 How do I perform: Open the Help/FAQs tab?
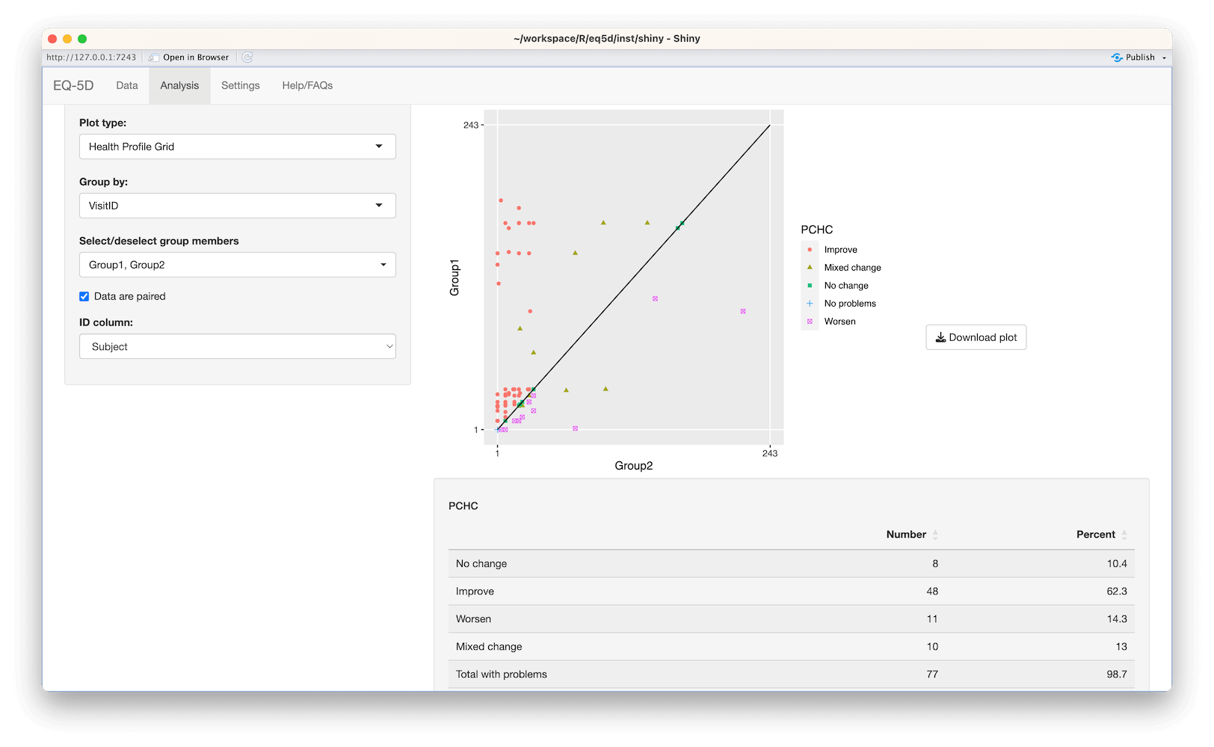click(x=306, y=85)
